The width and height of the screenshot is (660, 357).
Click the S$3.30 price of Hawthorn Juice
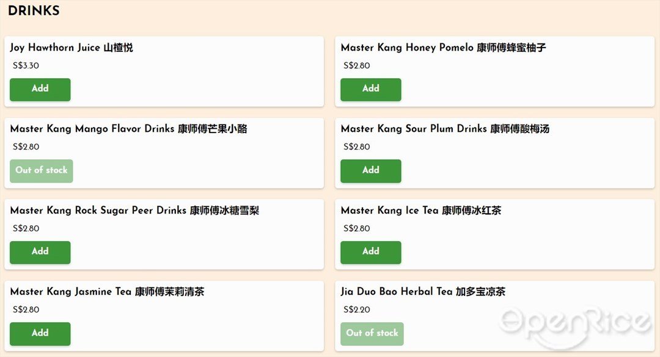[x=26, y=65]
